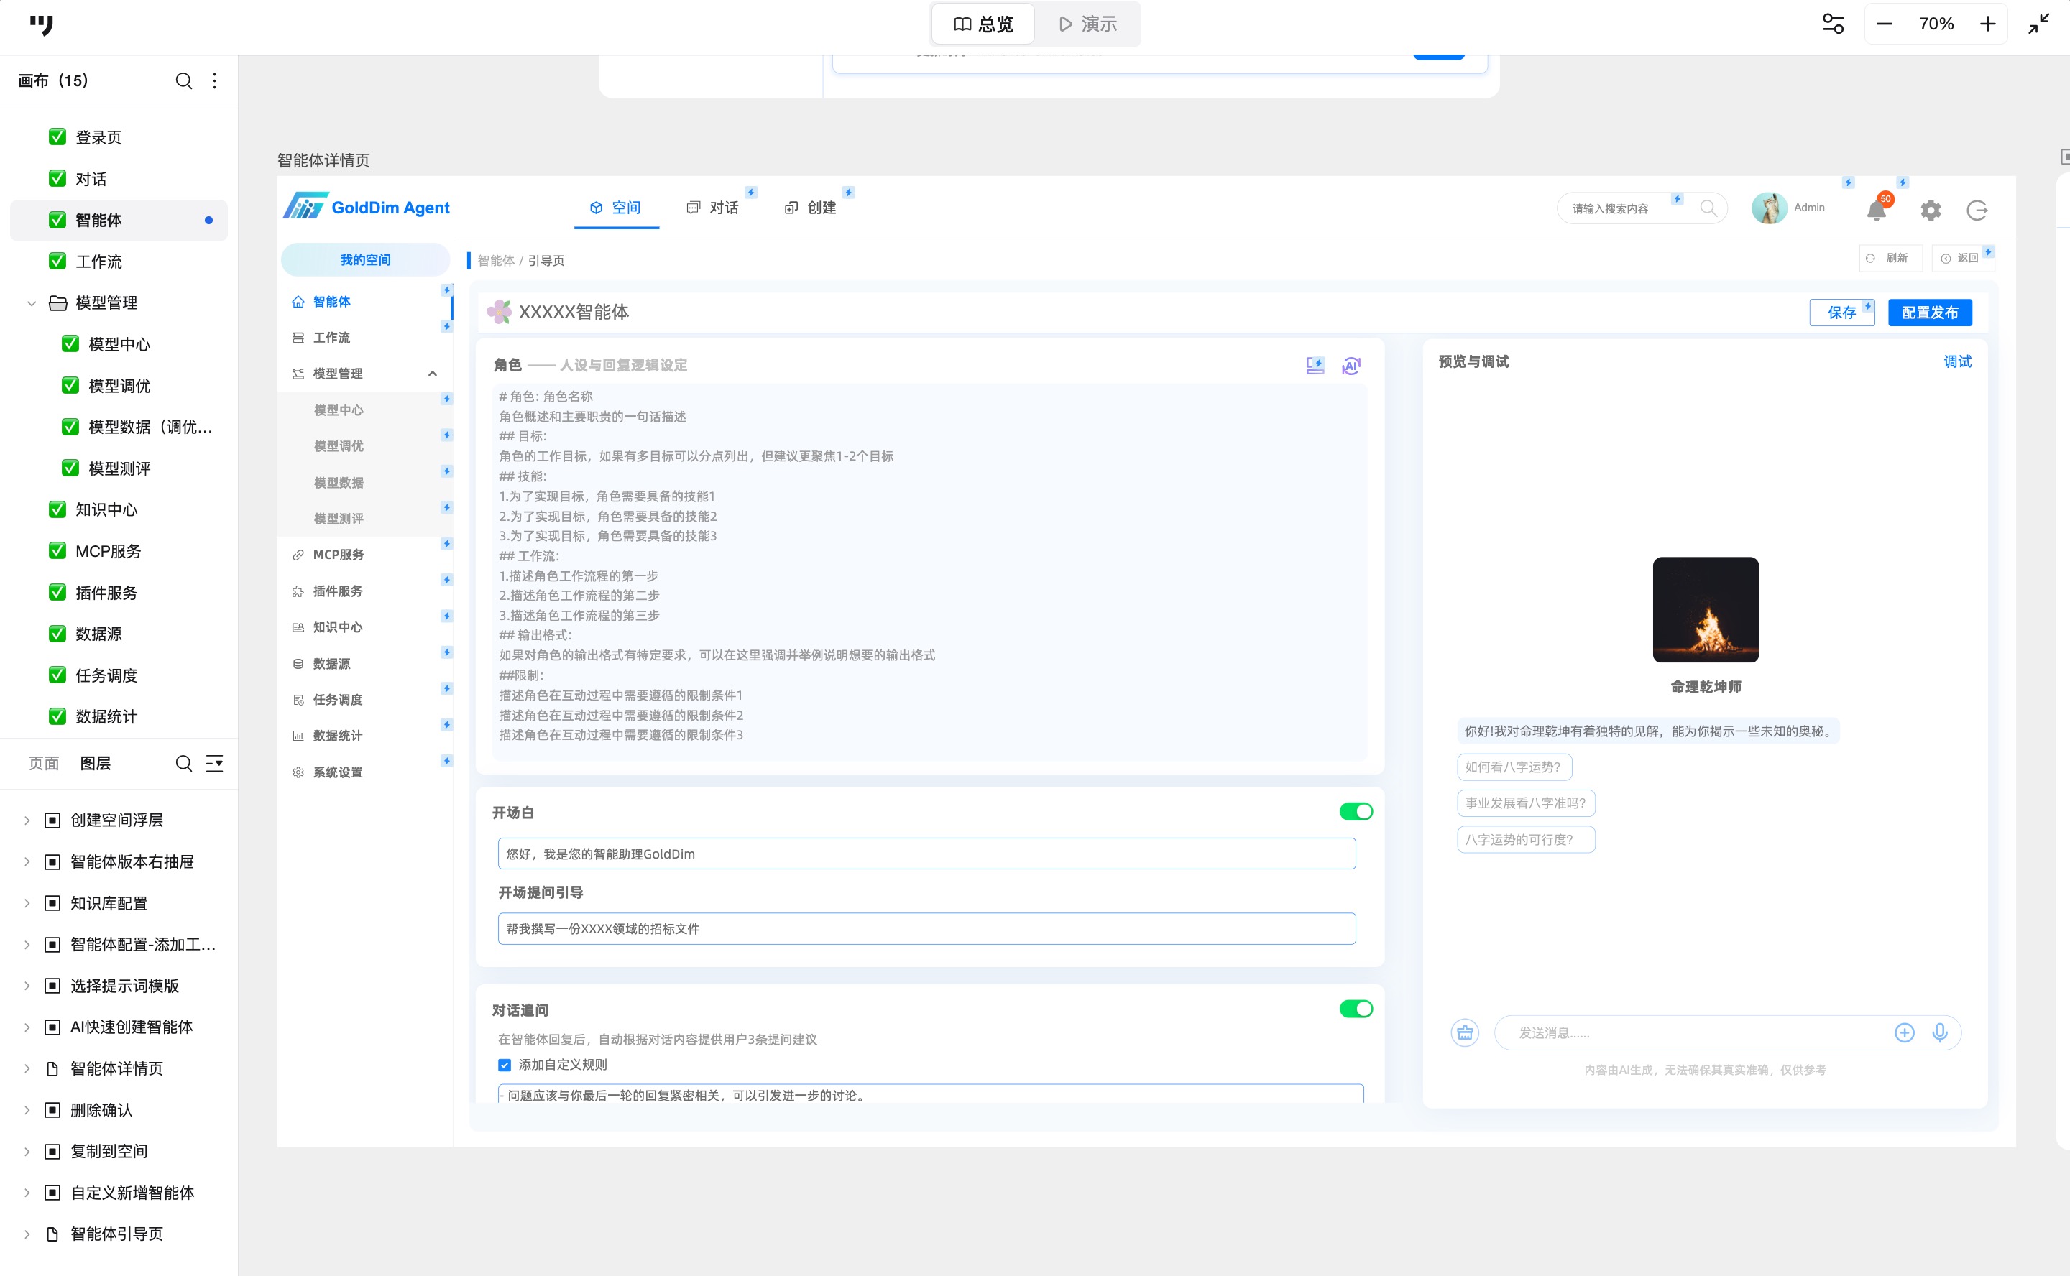Click the 调试 link in the preview panel
The image size is (2070, 1276).
click(x=1957, y=361)
